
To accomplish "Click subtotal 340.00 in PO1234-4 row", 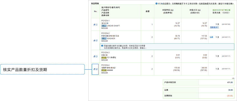I will point(204,68).
